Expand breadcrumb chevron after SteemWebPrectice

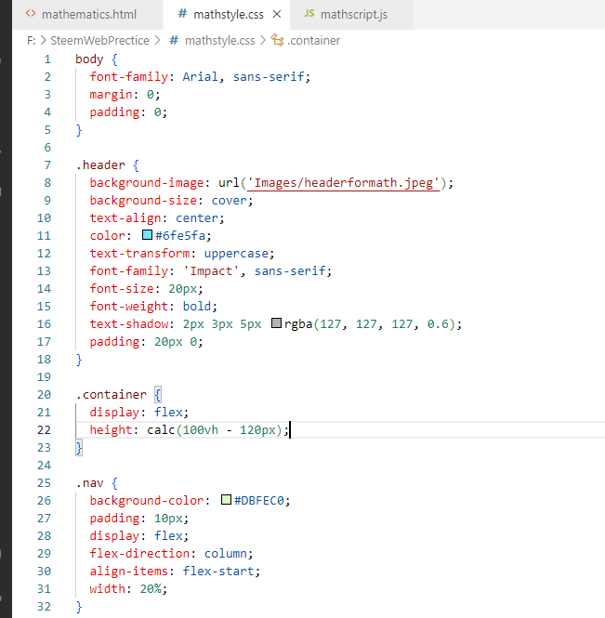click(157, 40)
